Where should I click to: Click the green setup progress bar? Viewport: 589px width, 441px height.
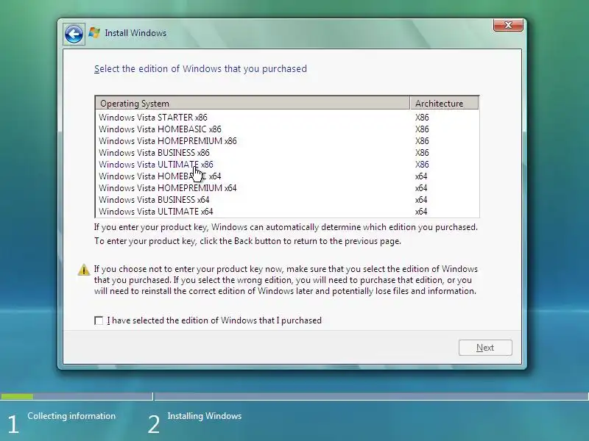(x=17, y=396)
